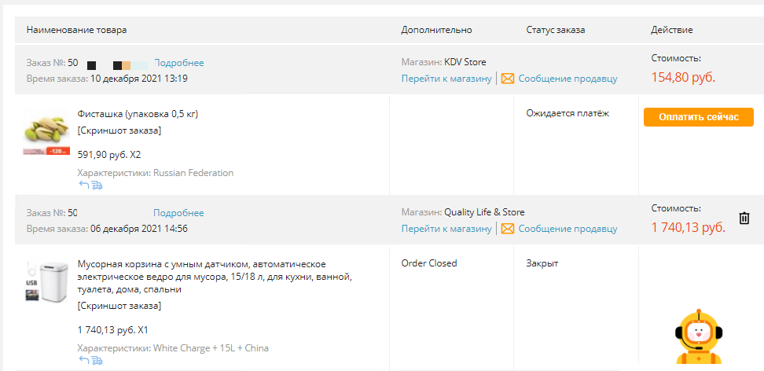This screenshot has width=764, height=371.
Task: Open the robot support chat assistant
Action: coord(699,336)
